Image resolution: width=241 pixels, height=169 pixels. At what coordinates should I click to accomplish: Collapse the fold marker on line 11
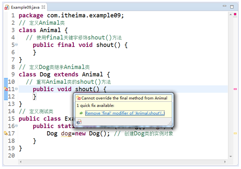click(x=16, y=89)
